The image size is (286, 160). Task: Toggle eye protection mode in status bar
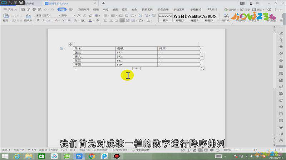(x=218, y=150)
